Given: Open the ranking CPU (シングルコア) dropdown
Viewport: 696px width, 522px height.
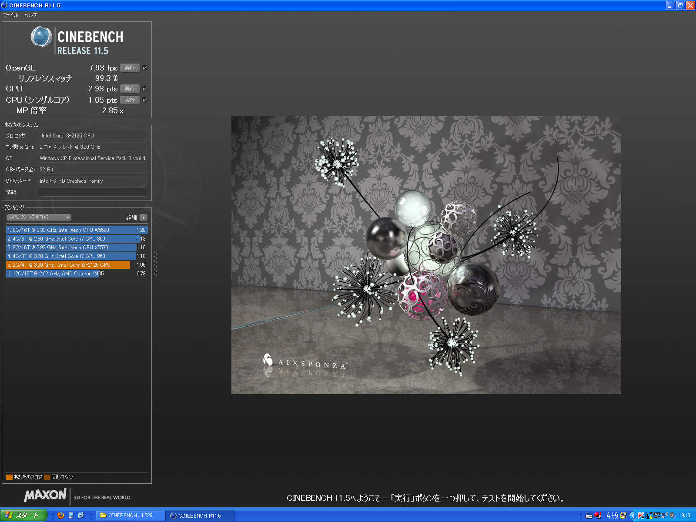Looking at the screenshot, I should point(39,217).
